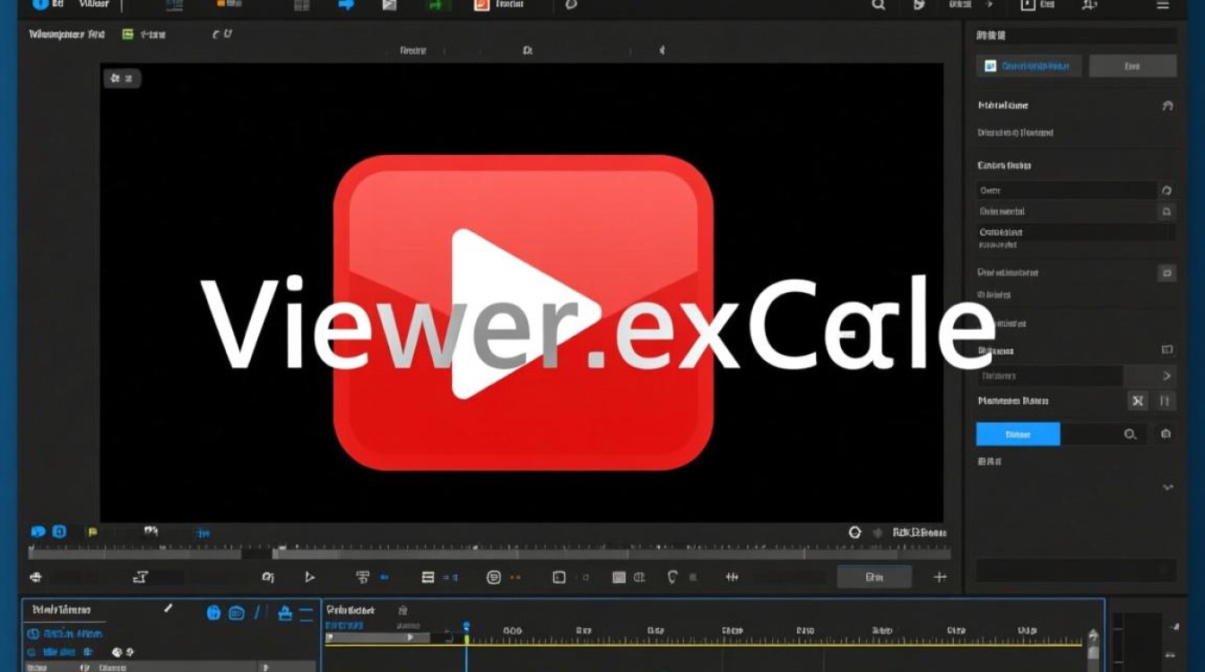
Task: Click the blue action button in the right panel
Action: [x=1018, y=434]
